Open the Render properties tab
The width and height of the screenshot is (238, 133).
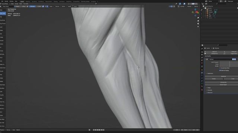202,52
